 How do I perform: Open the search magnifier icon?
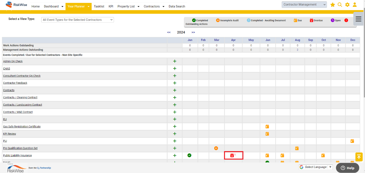pyautogui.click(x=340, y=5)
